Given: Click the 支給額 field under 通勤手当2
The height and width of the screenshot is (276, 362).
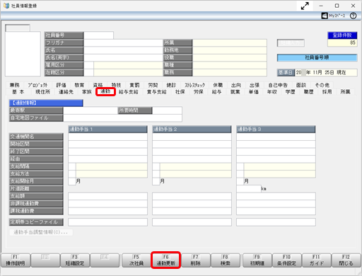Looking at the screenshot, I should [x=192, y=196].
